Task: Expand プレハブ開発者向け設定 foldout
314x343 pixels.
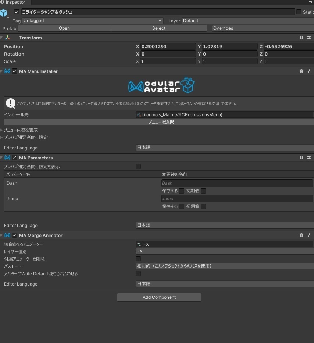Action: (x=1, y=137)
